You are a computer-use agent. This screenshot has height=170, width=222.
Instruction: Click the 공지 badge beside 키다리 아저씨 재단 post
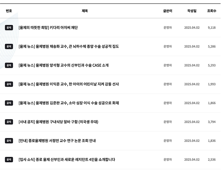point(9,28)
